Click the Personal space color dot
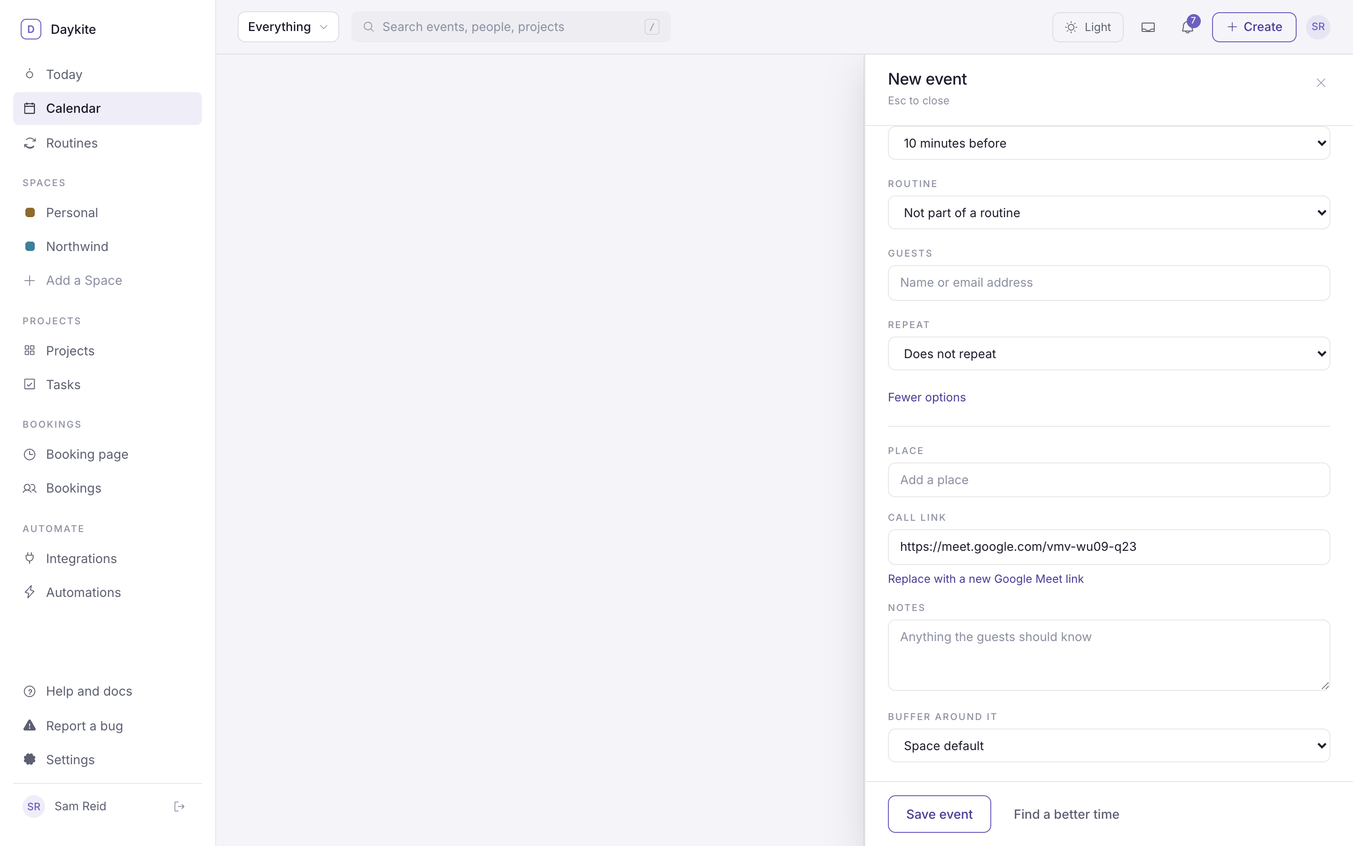 tap(30, 212)
